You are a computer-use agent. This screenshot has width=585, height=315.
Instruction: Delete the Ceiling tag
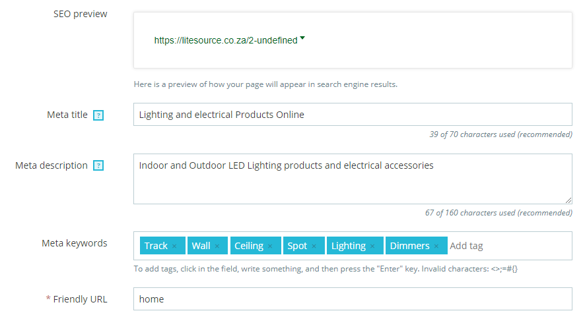pyautogui.click(x=270, y=246)
